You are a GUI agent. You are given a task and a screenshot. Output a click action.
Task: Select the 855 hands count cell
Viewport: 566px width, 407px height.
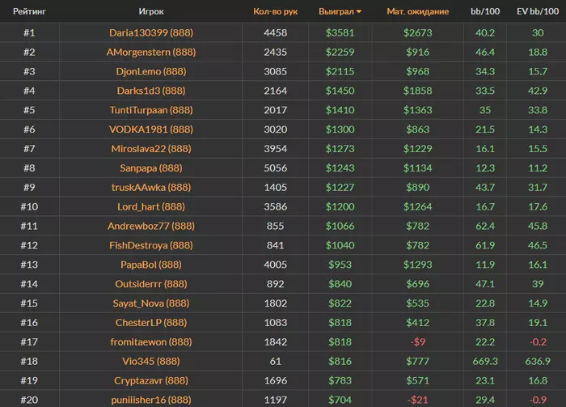pyautogui.click(x=276, y=226)
